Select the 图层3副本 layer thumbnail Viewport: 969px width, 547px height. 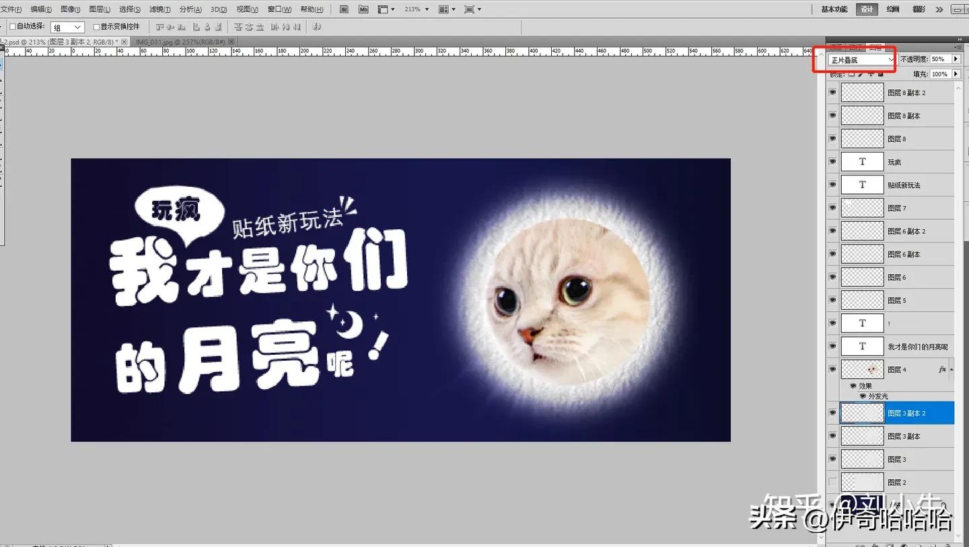pos(862,436)
